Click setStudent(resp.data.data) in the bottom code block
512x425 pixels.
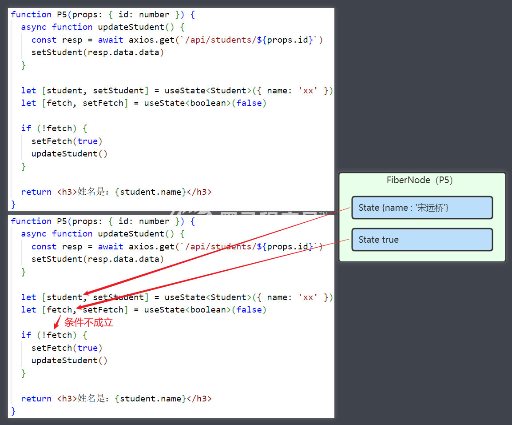coord(98,259)
